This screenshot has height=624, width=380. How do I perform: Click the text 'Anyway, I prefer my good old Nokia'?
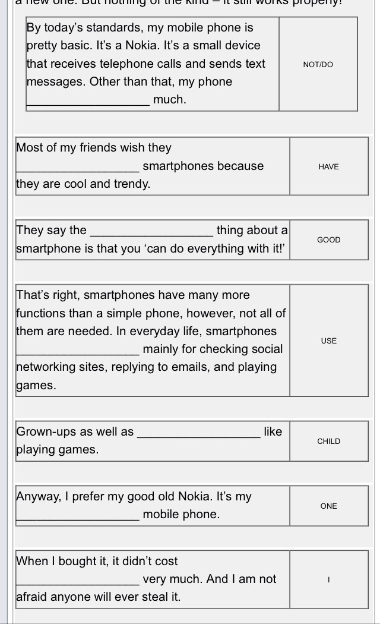point(115,496)
